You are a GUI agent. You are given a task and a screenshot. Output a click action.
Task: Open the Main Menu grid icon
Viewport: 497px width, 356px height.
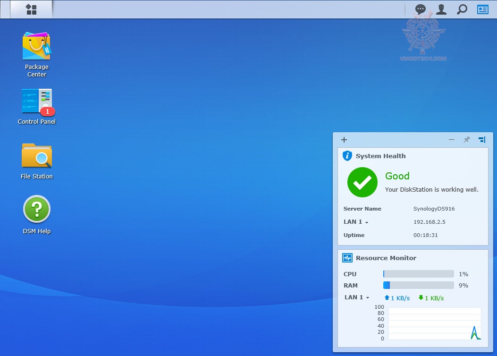point(31,9)
